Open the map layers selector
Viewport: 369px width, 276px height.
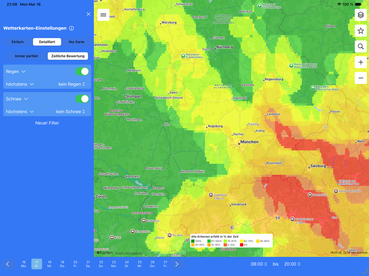coord(361,15)
